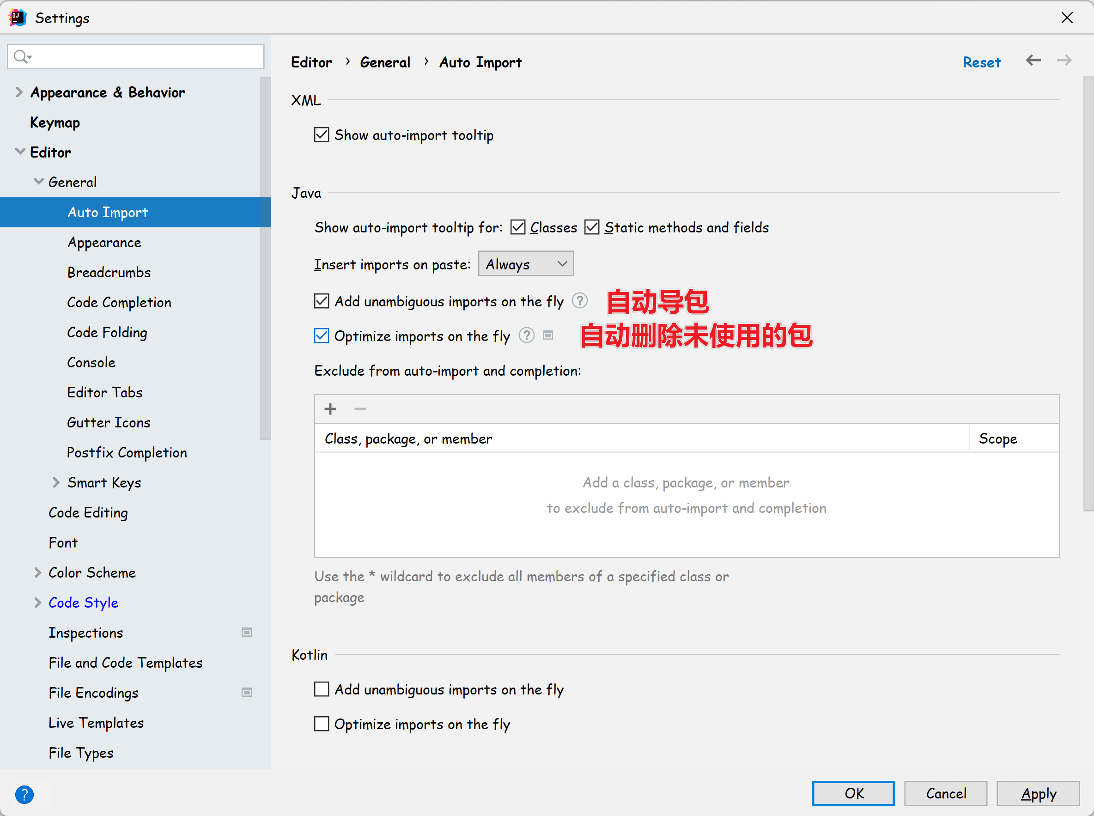Expand the Smart Keys node
Image resolution: width=1094 pixels, height=816 pixels.
pos(56,482)
